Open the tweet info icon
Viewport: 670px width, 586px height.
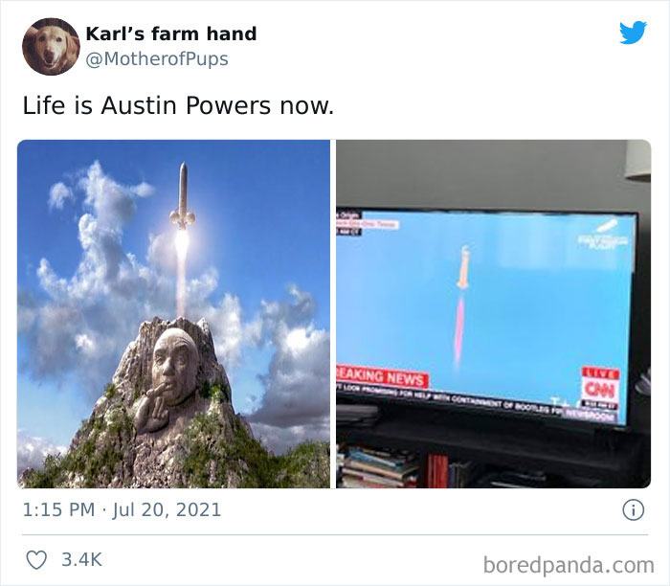[633, 510]
